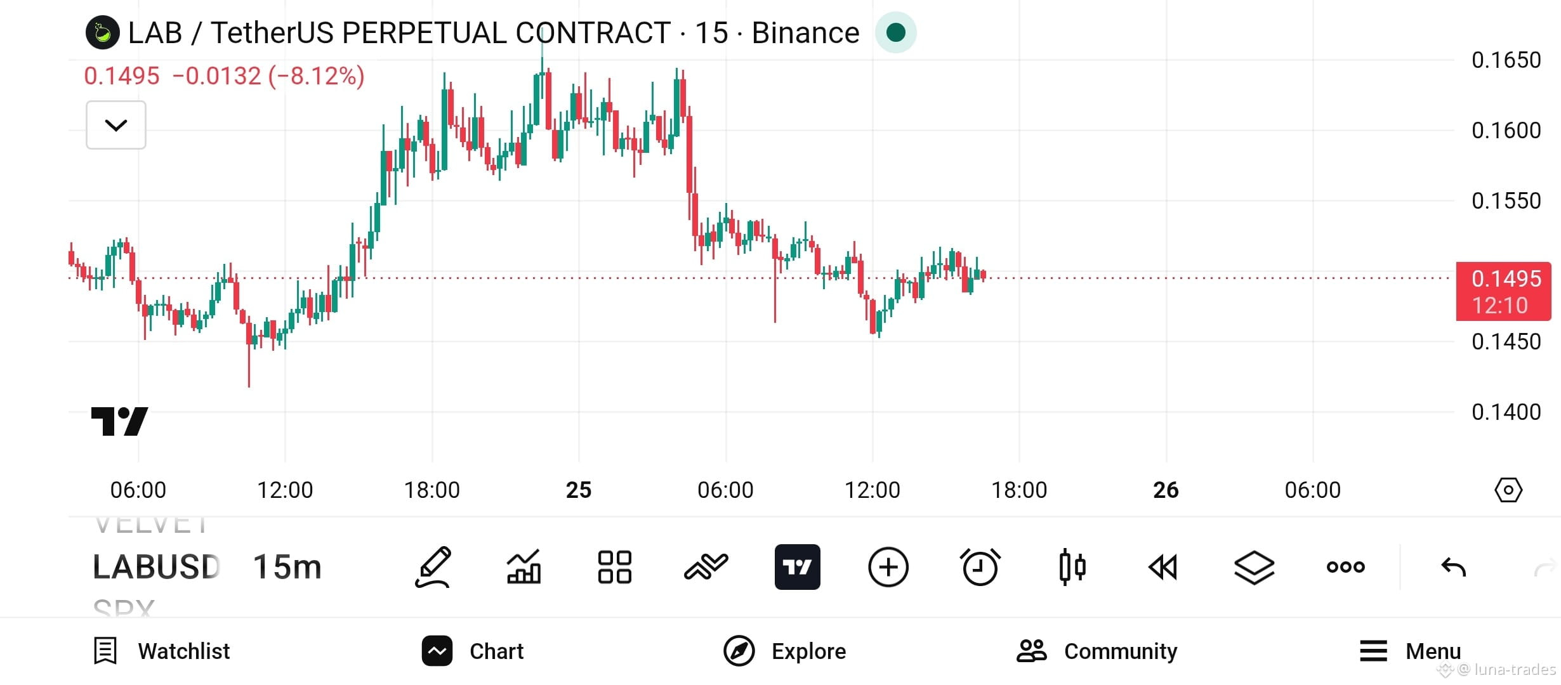Open the LABUSD symbol picker

coord(156,567)
